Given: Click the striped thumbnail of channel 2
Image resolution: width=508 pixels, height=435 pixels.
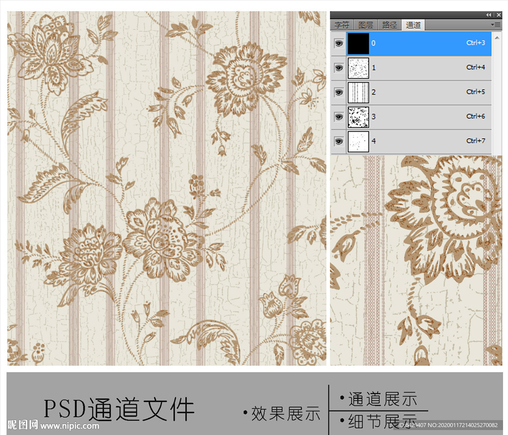Looking at the screenshot, I should tap(358, 93).
